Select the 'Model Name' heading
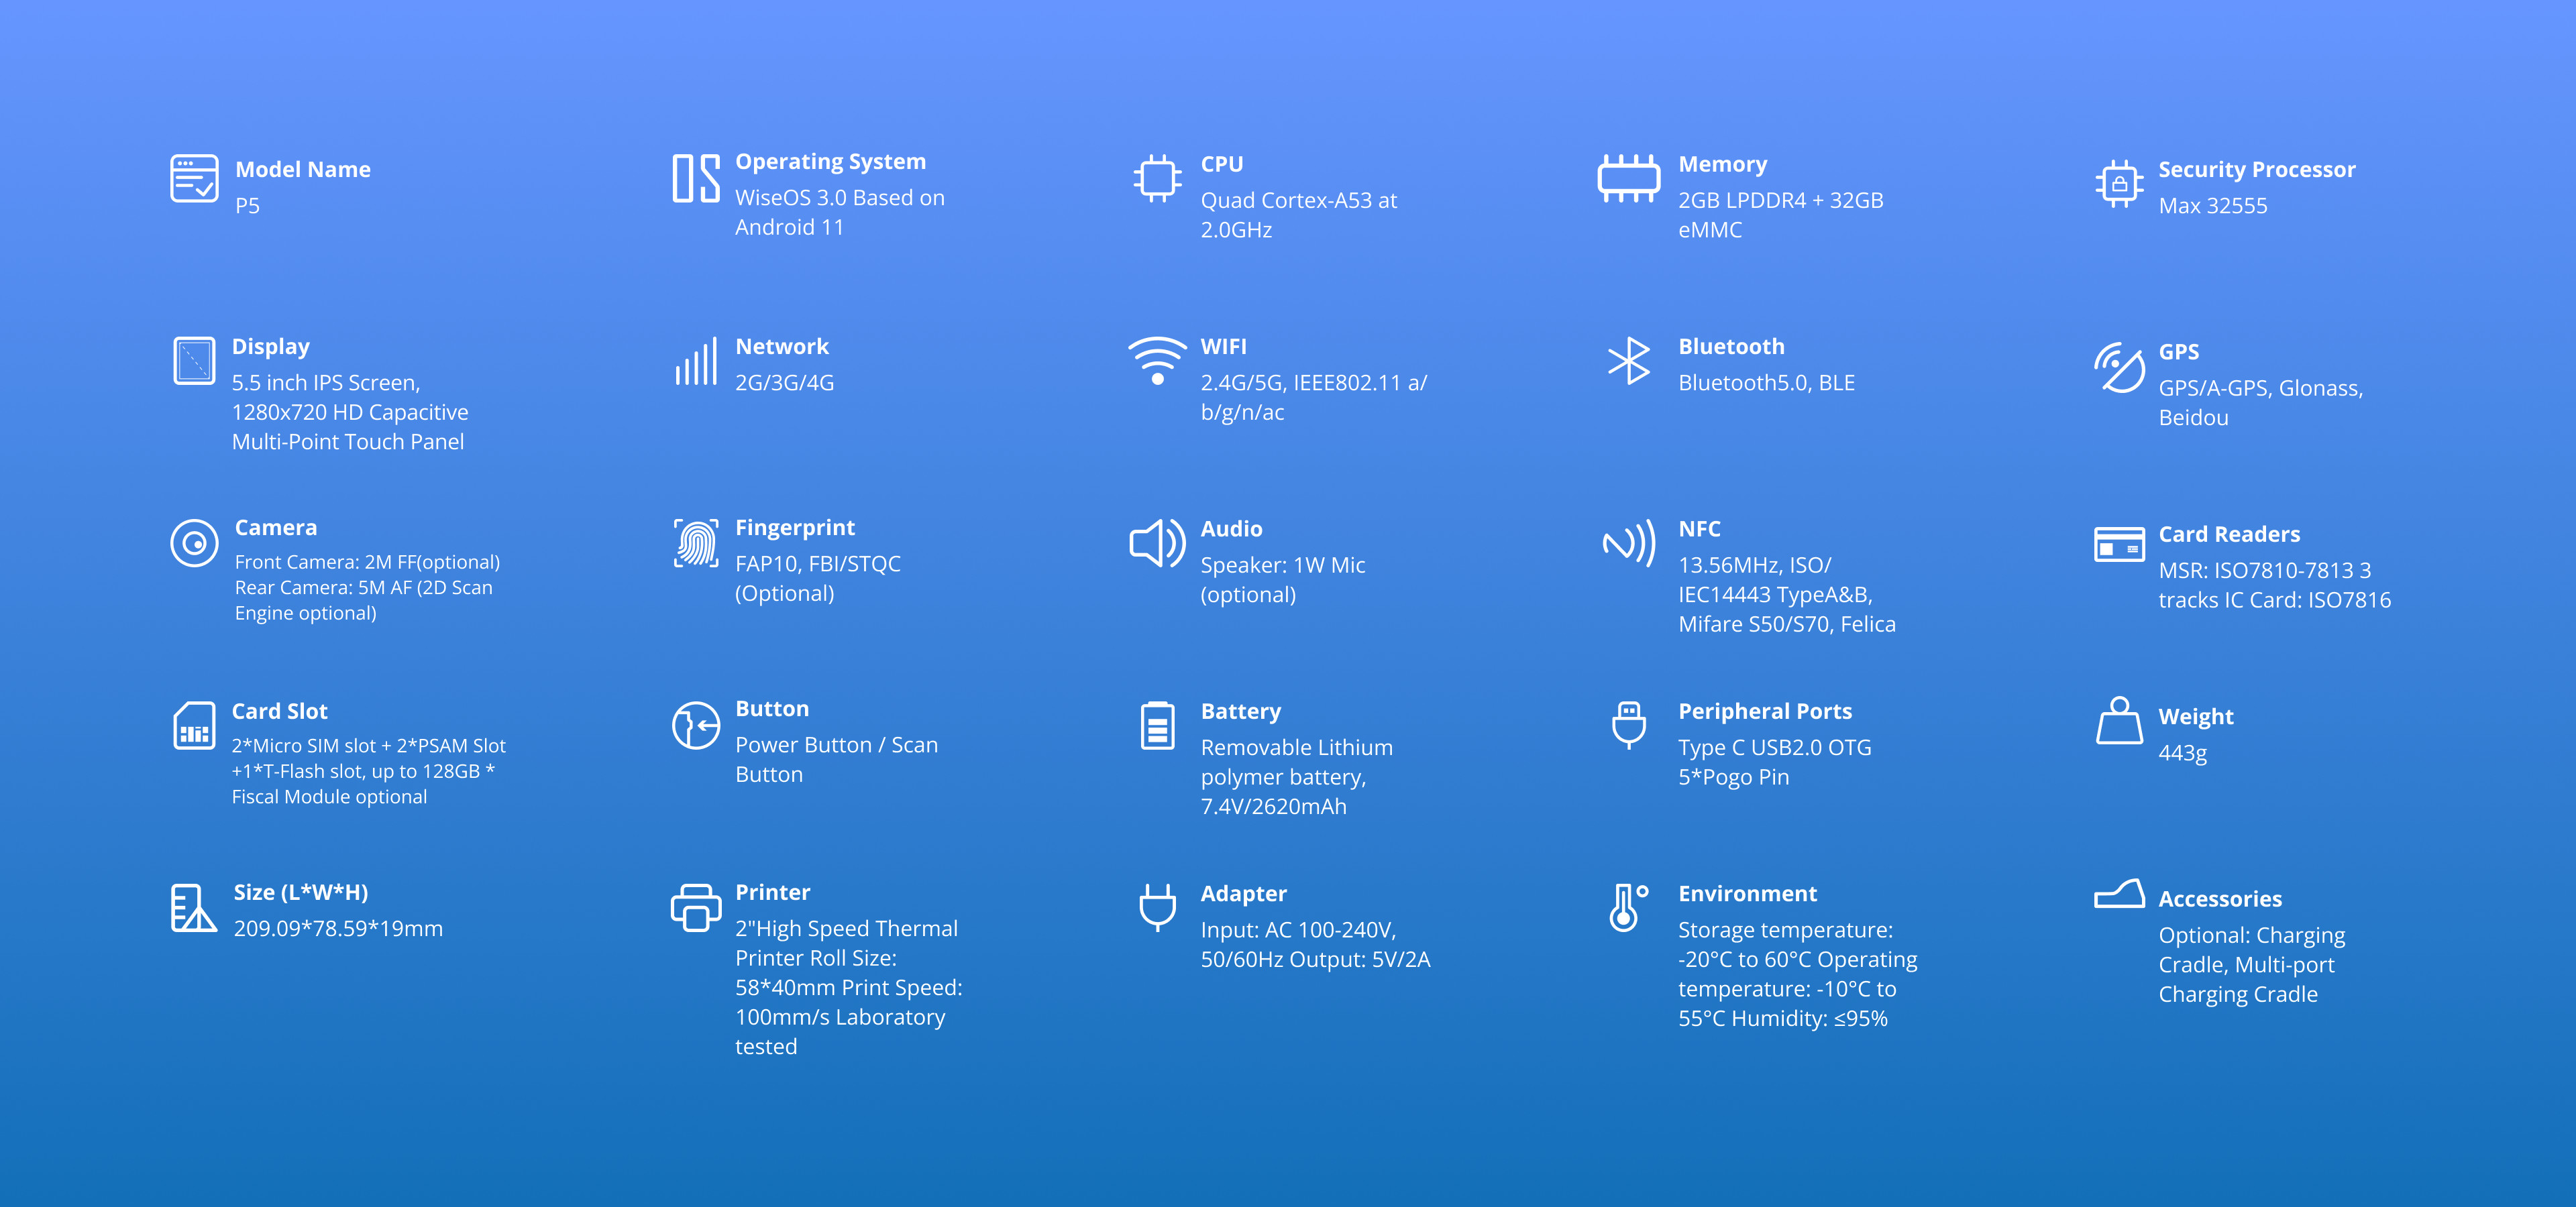 click(303, 170)
